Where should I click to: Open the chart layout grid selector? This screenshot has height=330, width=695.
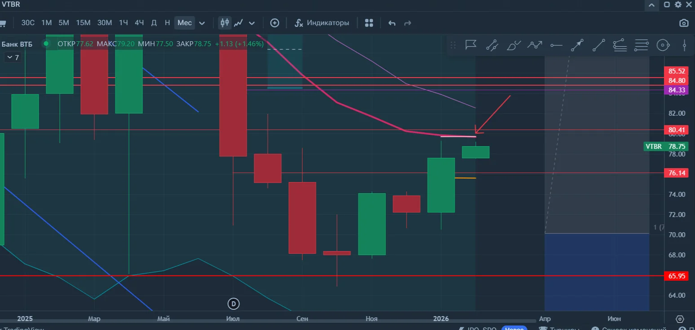pos(369,23)
